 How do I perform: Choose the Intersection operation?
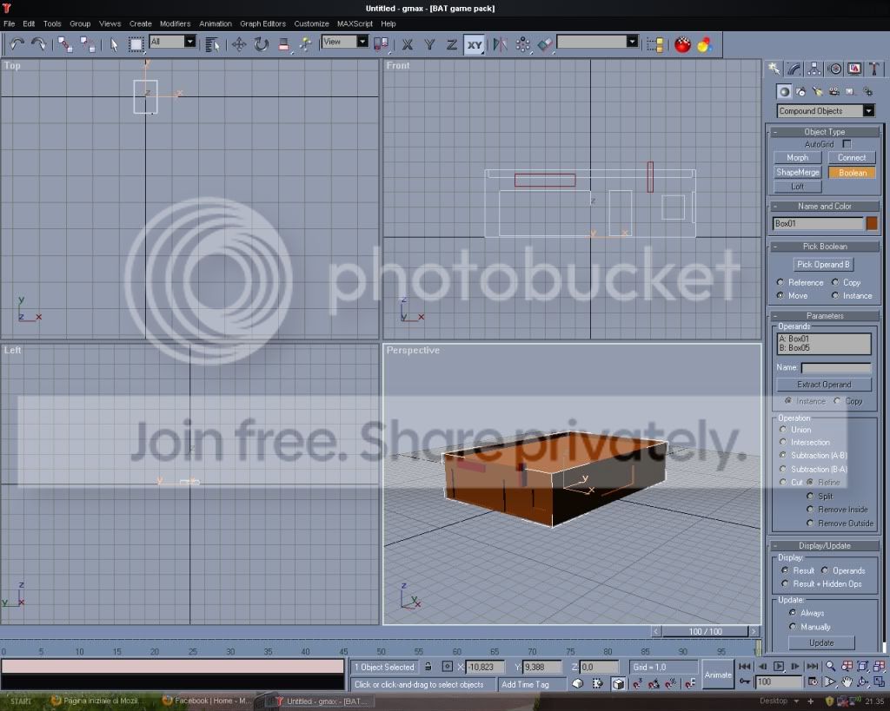[783, 442]
